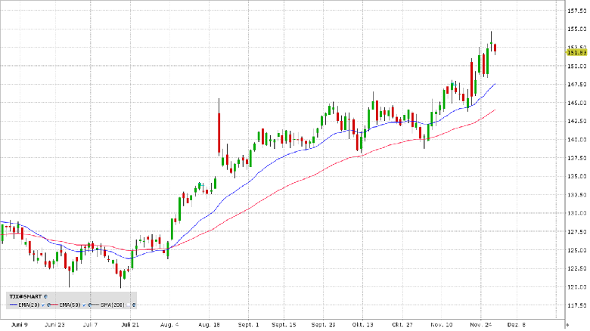The height and width of the screenshot is (331, 590).
Task: Click the Dez. 8 date label
Action: click(x=516, y=325)
